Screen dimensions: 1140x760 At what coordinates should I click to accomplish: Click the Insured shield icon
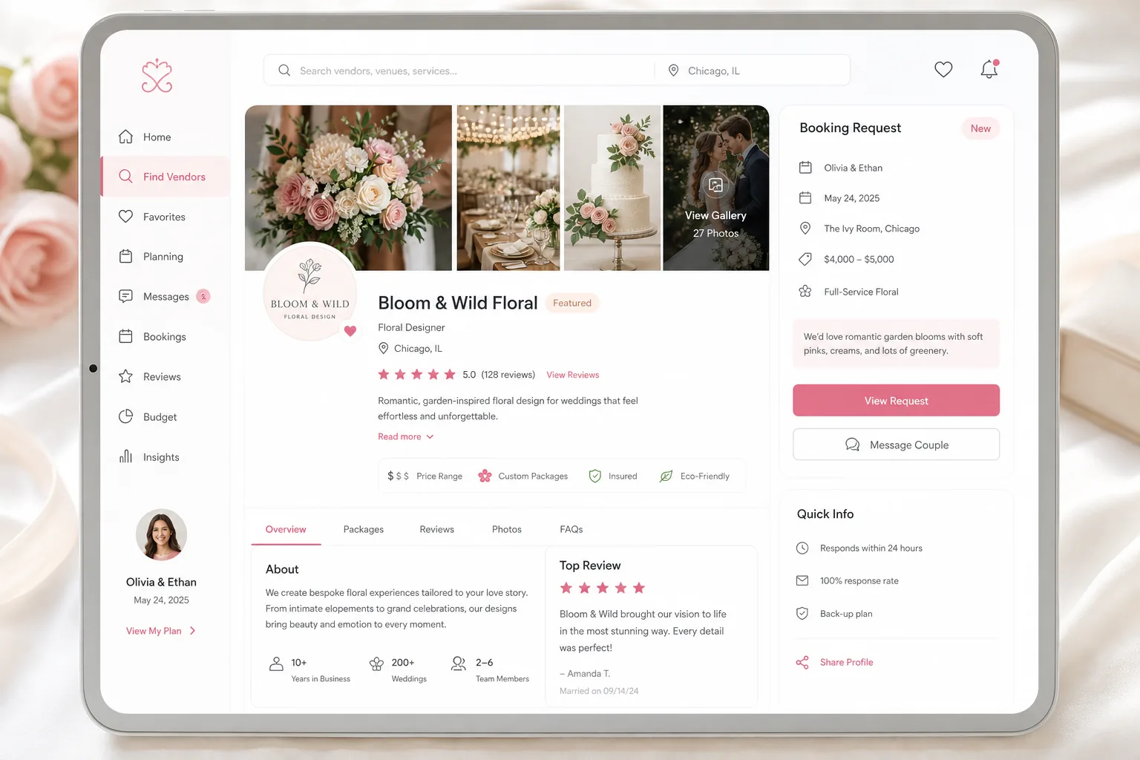point(594,476)
